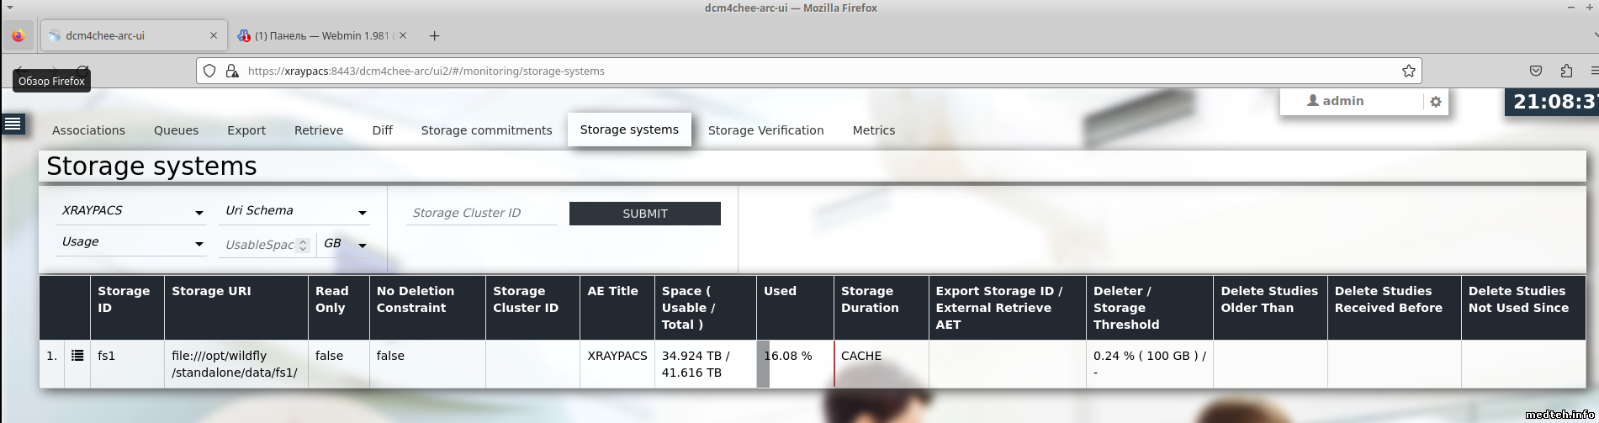Click the Pocket save icon

pos(1535,71)
